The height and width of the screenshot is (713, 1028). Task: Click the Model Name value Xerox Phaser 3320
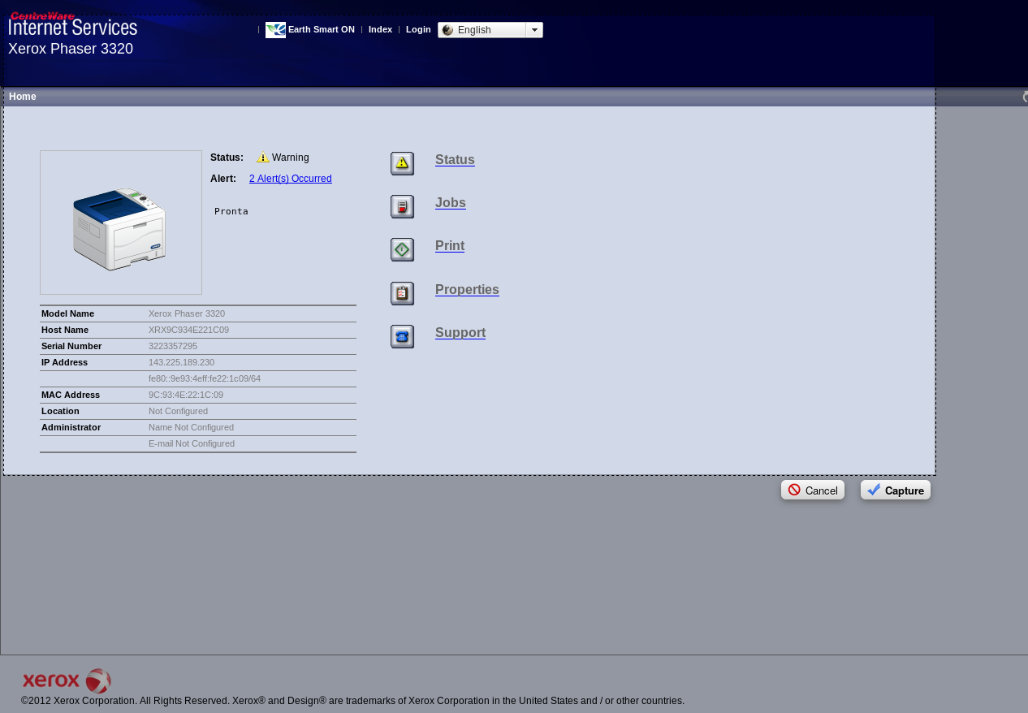click(x=187, y=313)
